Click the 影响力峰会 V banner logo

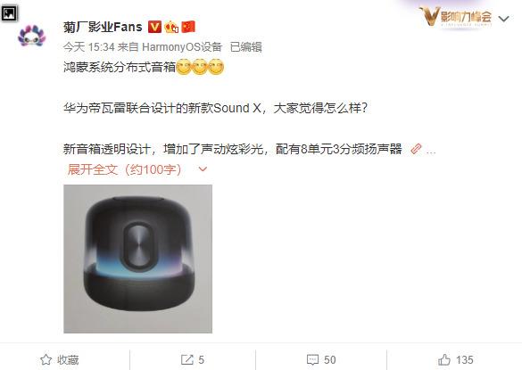455,17
